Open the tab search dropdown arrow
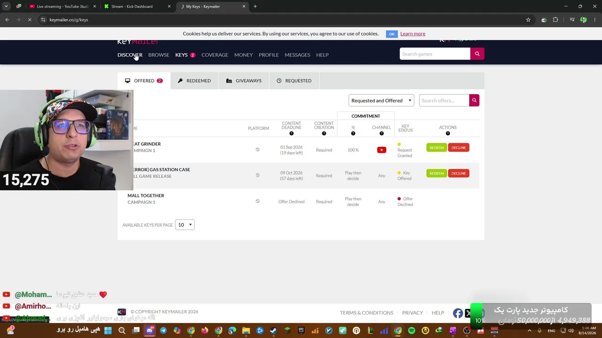The image size is (602, 338). (x=6, y=7)
